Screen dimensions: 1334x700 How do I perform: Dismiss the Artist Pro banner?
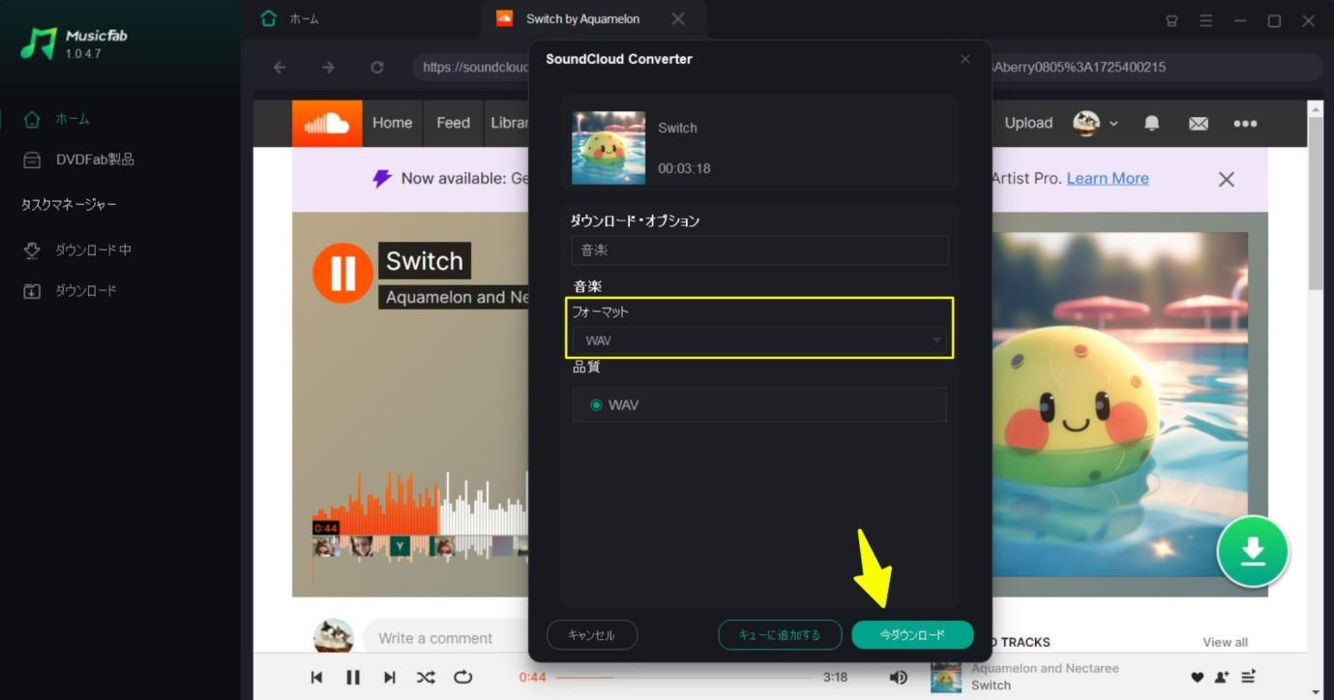(x=1226, y=179)
